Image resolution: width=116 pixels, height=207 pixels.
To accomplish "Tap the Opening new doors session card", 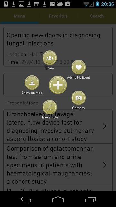I will pos(58,47).
